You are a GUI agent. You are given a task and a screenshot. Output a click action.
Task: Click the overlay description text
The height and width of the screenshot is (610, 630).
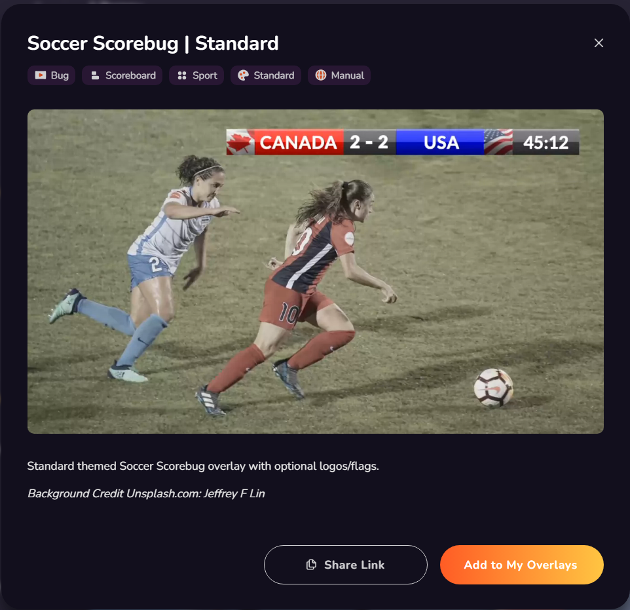[x=203, y=466]
